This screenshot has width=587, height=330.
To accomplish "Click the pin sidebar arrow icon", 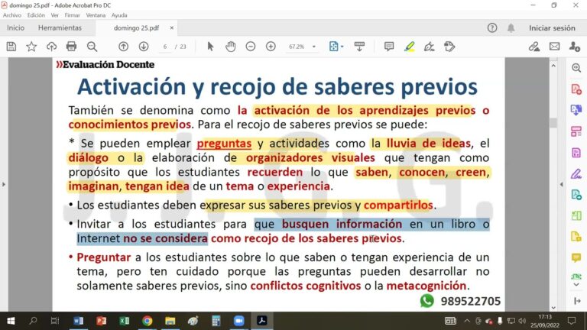I will point(577,300).
